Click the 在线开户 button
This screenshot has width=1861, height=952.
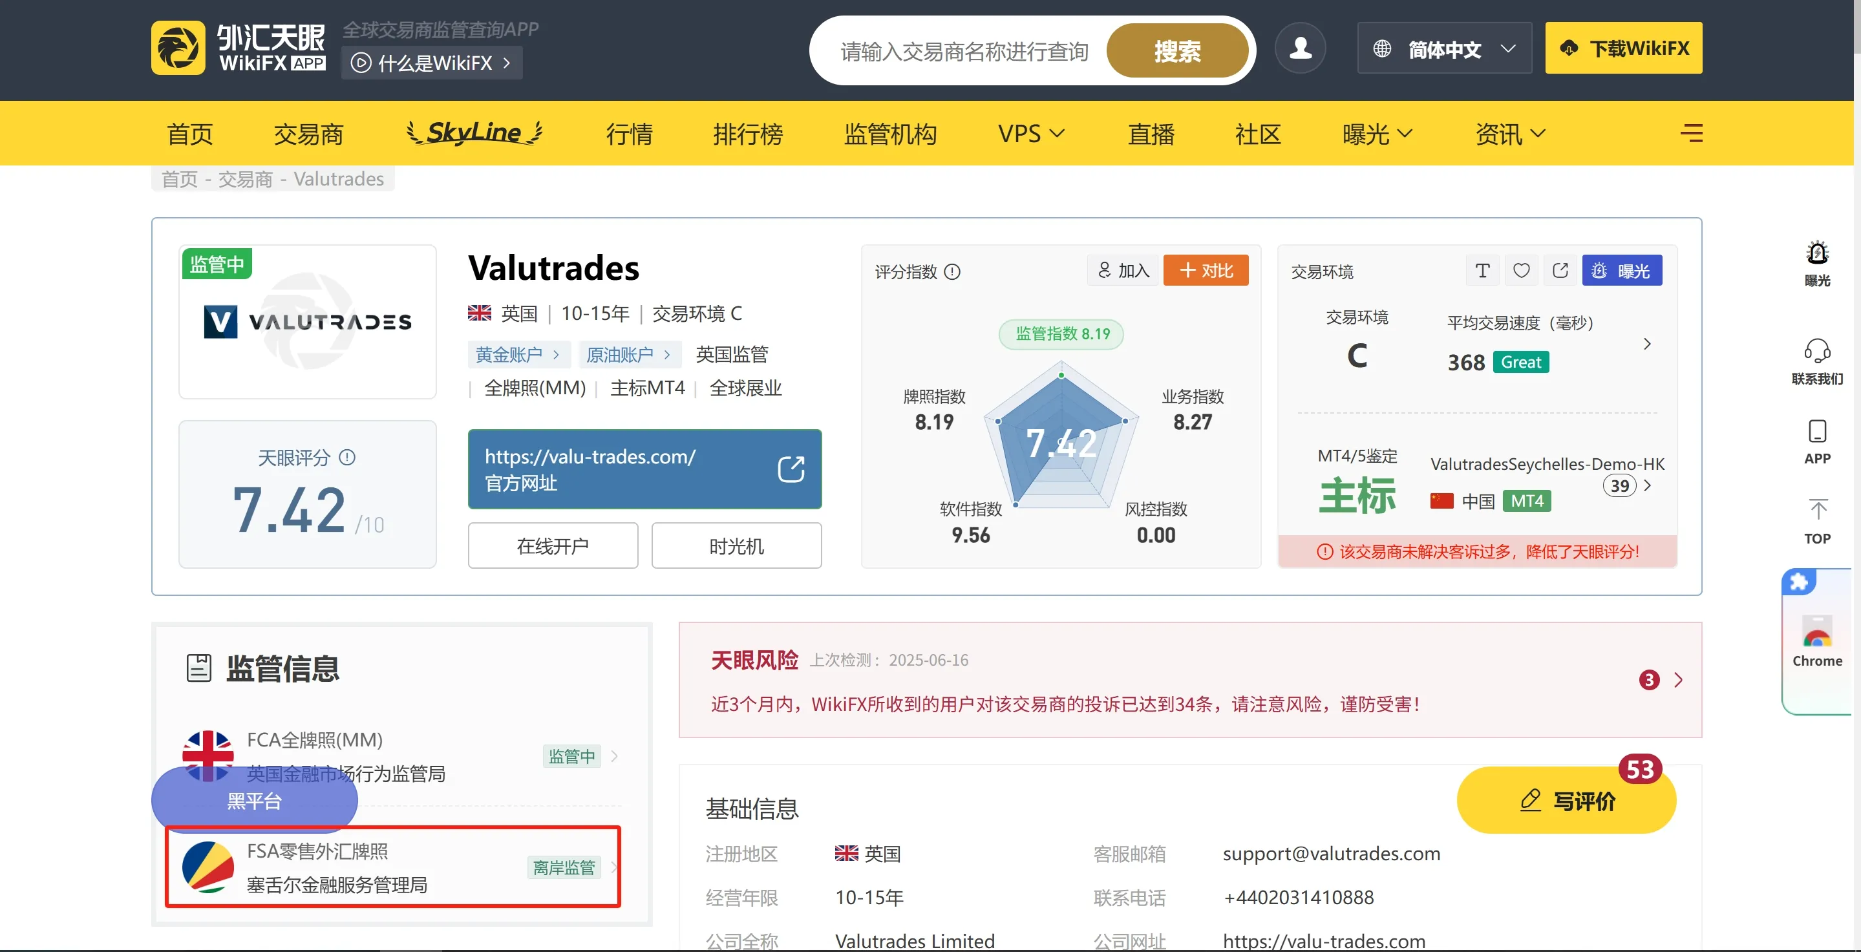[553, 546]
